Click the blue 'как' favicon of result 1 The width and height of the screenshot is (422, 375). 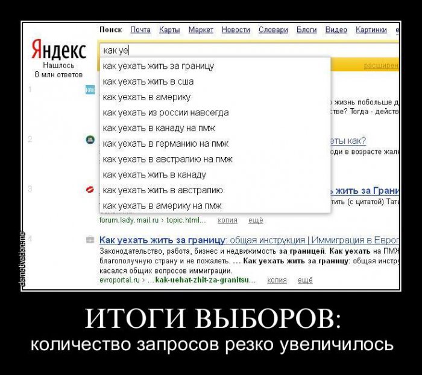pos(90,90)
